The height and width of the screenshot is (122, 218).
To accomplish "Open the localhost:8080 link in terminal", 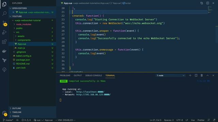I will pos(90,92).
